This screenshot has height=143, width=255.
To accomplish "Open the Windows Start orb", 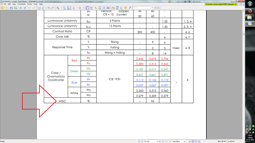I will pos(250,4).
